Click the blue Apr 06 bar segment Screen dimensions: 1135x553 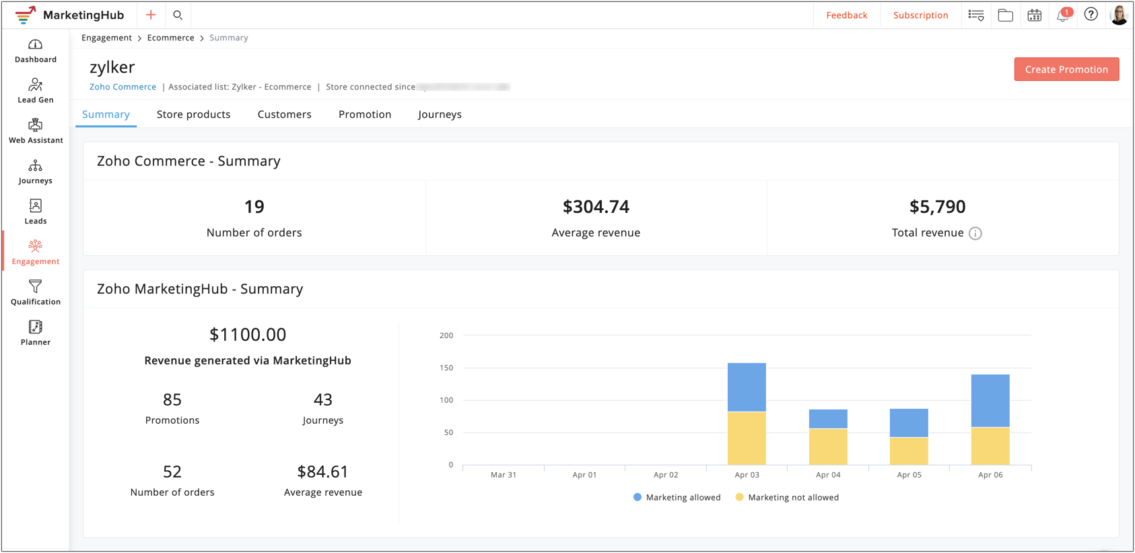pyautogui.click(x=990, y=401)
